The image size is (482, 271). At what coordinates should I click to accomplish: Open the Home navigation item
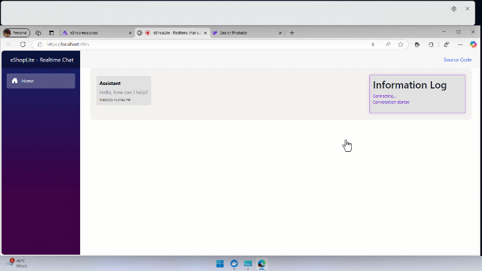40,81
